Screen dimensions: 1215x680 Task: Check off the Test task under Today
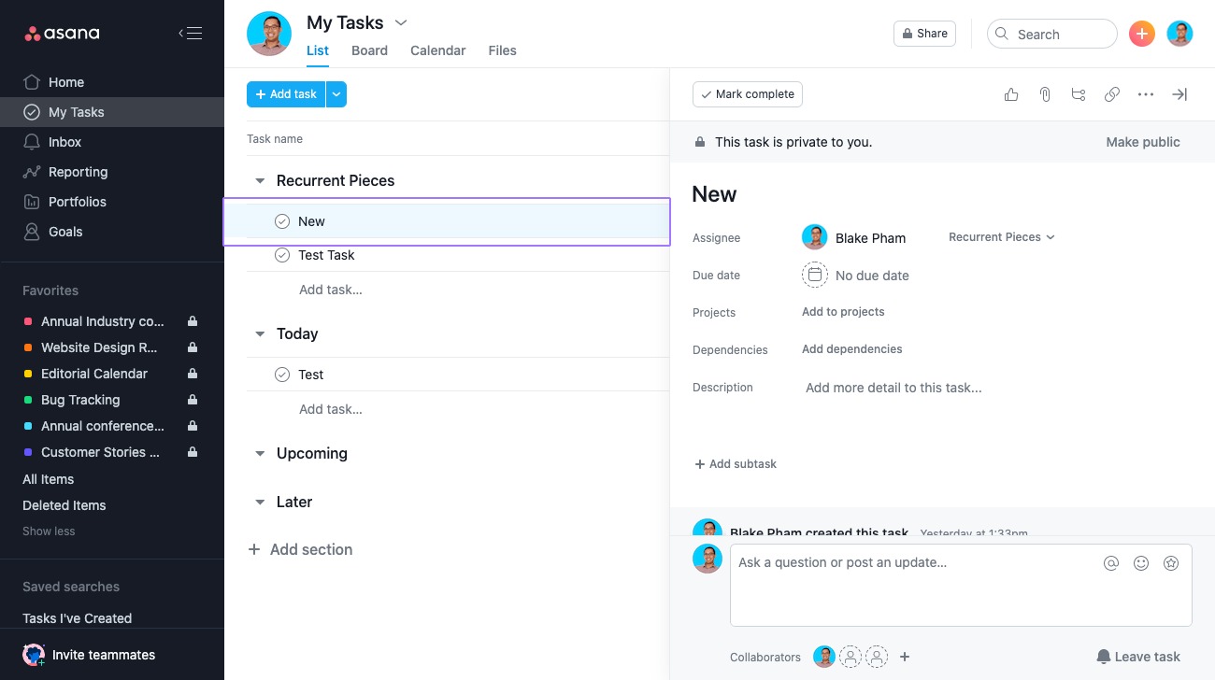point(282,374)
